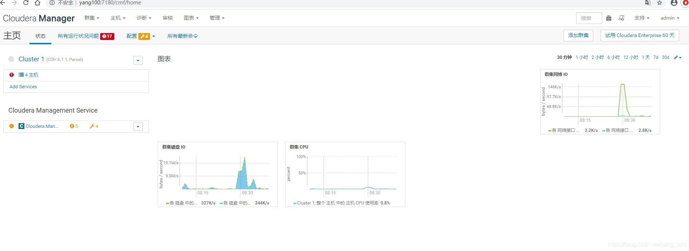Open the Cloudera Man... service link
This screenshot has height=251, width=689.
pos(42,126)
